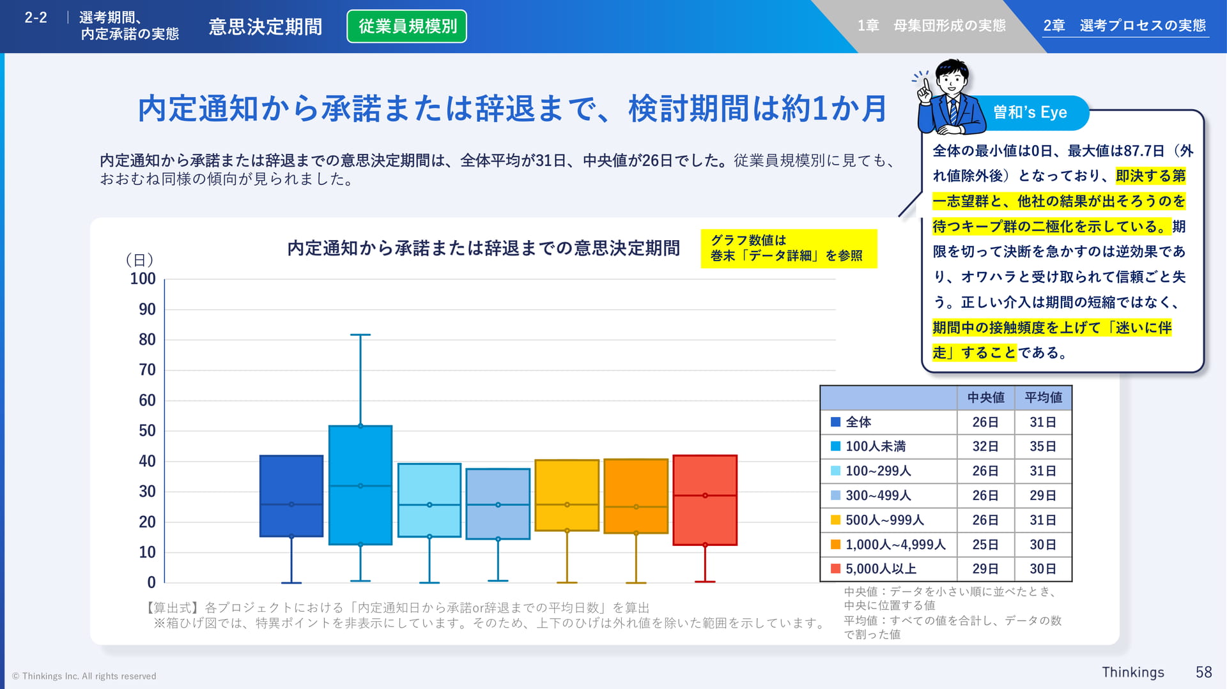Click the main heading 検討期間は約1か月
The image size is (1227, 689).
click(x=758, y=109)
